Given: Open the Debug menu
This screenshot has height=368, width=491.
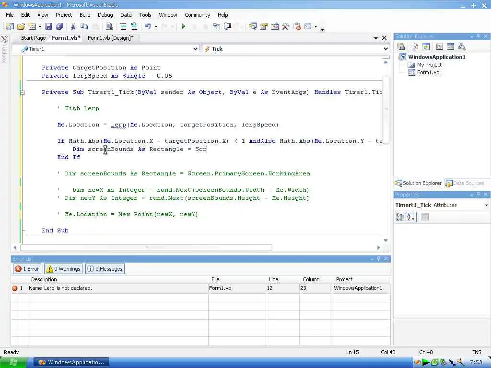Looking at the screenshot, I should tap(105, 15).
